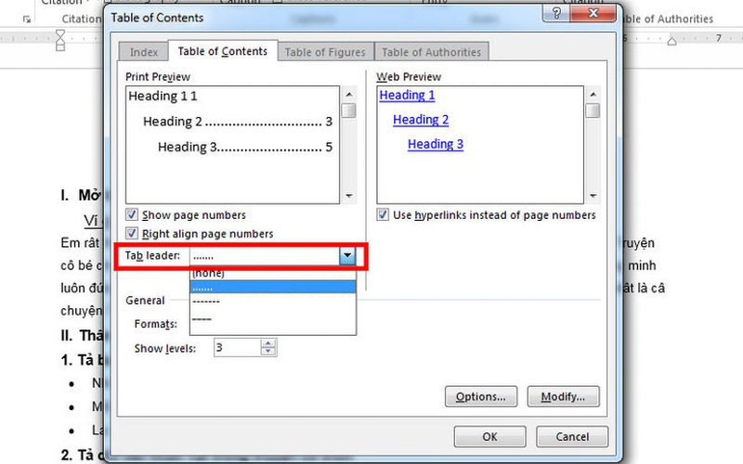
Task: Toggle Use hyperlinks instead of page numbers
Action: click(x=383, y=214)
